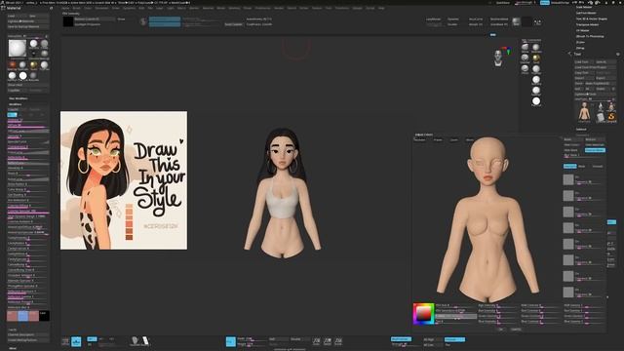Image resolution: width=624 pixels, height=351 pixels.
Task: Expand Scale Master plugin entry
Action: pyautogui.click(x=584, y=7)
